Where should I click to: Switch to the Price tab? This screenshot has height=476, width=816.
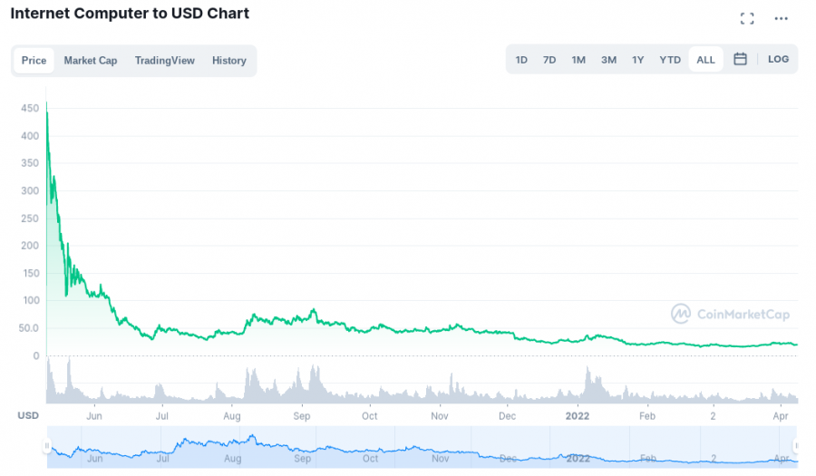click(x=34, y=61)
